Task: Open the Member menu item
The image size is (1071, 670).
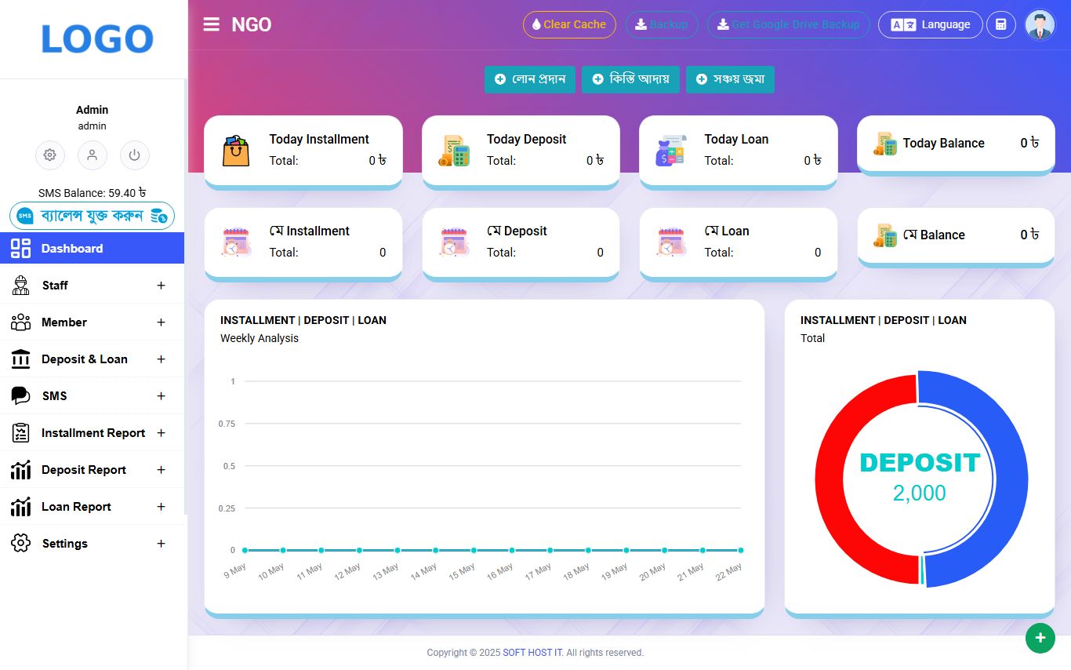Action: [x=92, y=322]
